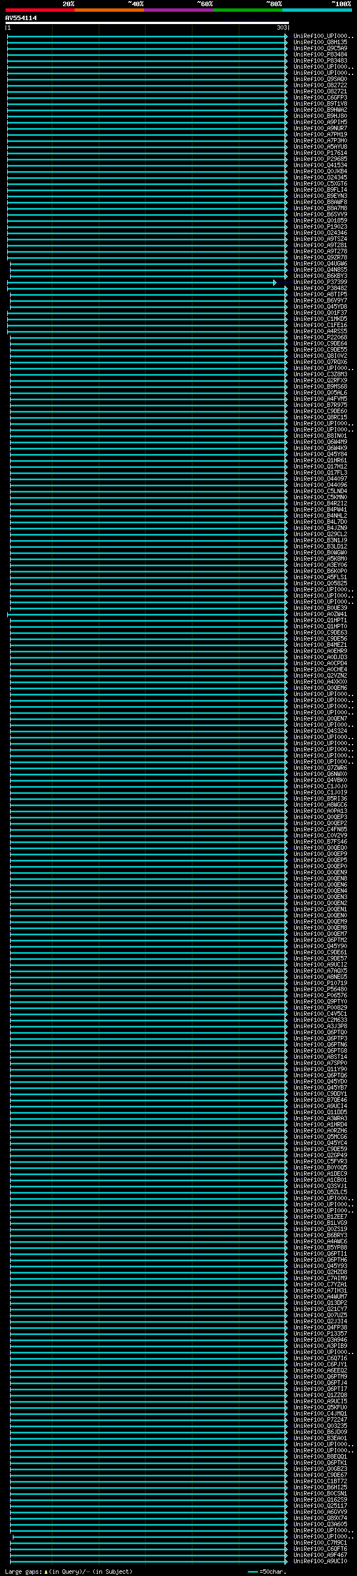Screen dimensions: 357x1576
Task: Select alignment label UniRef100_C5XGT6
Action: tap(320, 183)
